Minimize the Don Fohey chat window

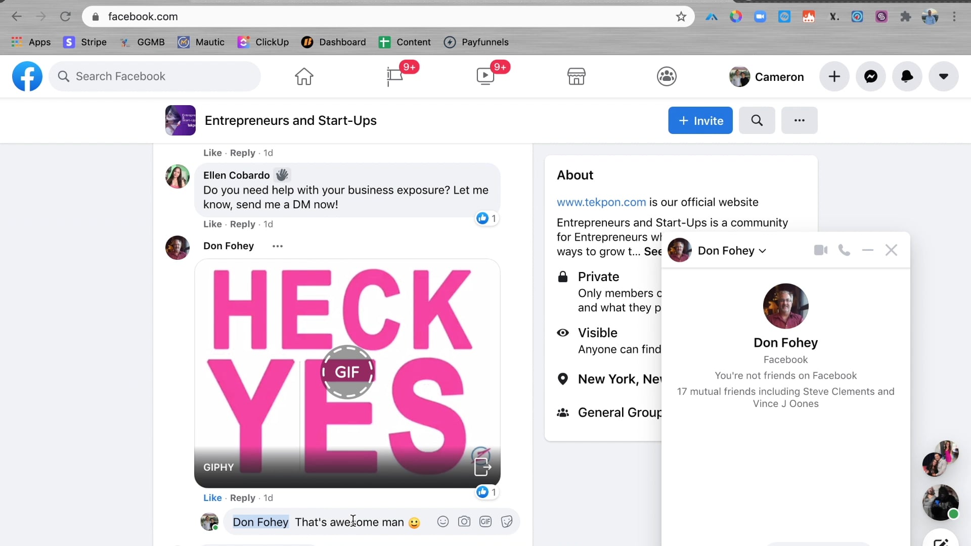pyautogui.click(x=868, y=250)
